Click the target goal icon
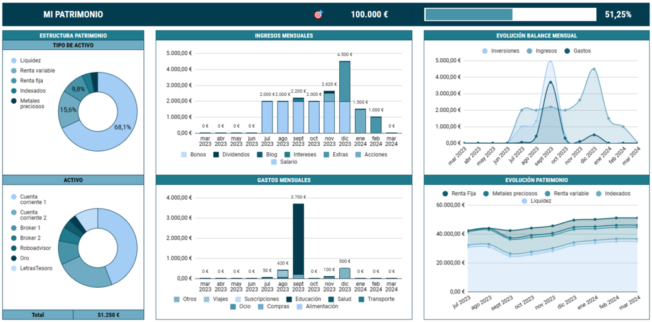Viewport: 652px width, 322px height. click(318, 14)
